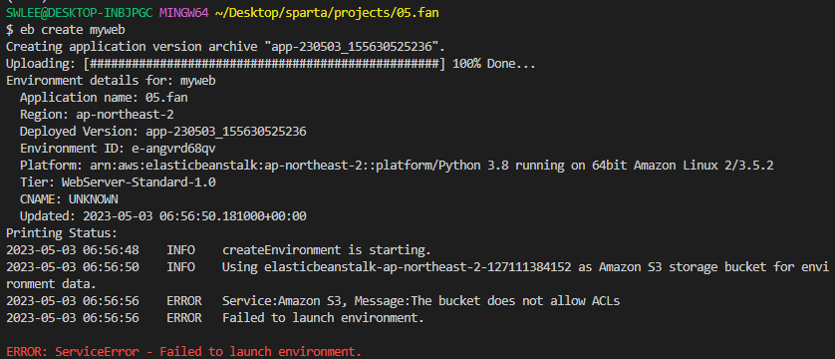Click the 'Region: ap-northeast-2' line
Image resolution: width=835 pixels, height=359 pixels.
(97, 115)
